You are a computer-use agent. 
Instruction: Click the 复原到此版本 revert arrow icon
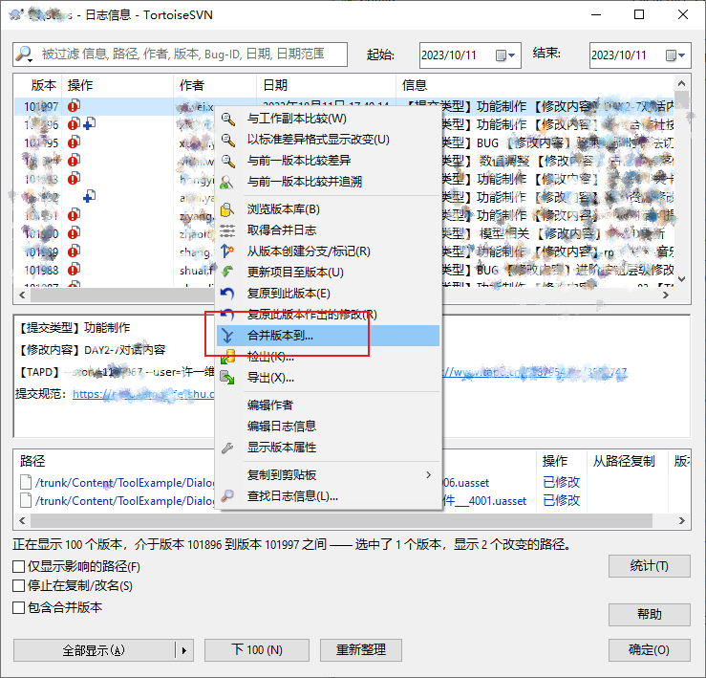227,294
